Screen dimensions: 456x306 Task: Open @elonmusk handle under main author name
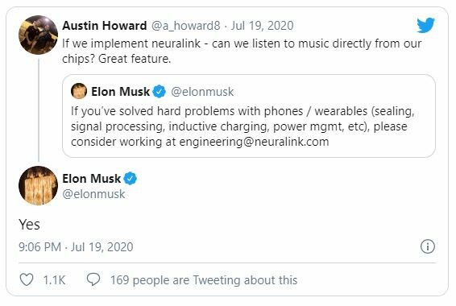(x=93, y=194)
